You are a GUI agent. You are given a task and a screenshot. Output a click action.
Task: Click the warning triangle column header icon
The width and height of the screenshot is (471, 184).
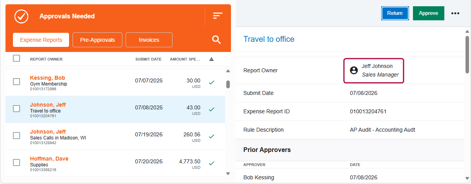point(211,59)
